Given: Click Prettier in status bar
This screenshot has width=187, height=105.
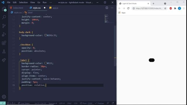Looking at the screenshot, I should [x=99, y=103].
